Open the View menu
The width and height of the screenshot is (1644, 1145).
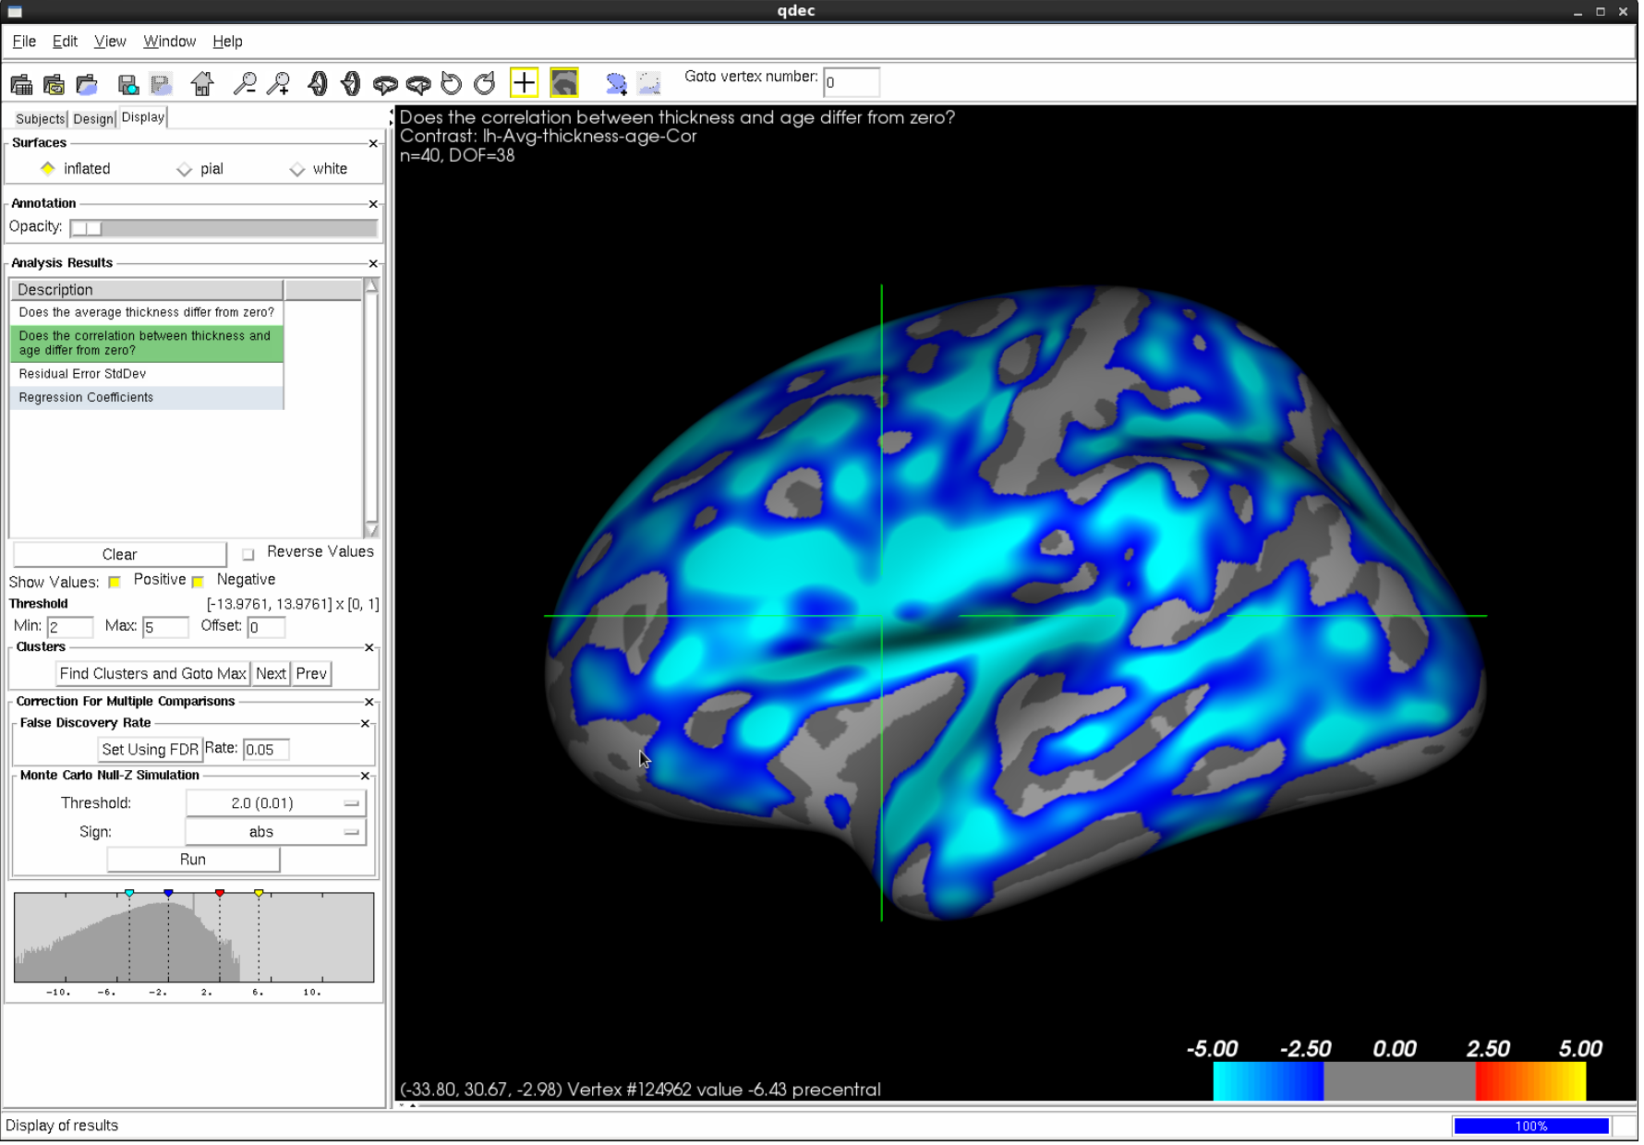109,41
